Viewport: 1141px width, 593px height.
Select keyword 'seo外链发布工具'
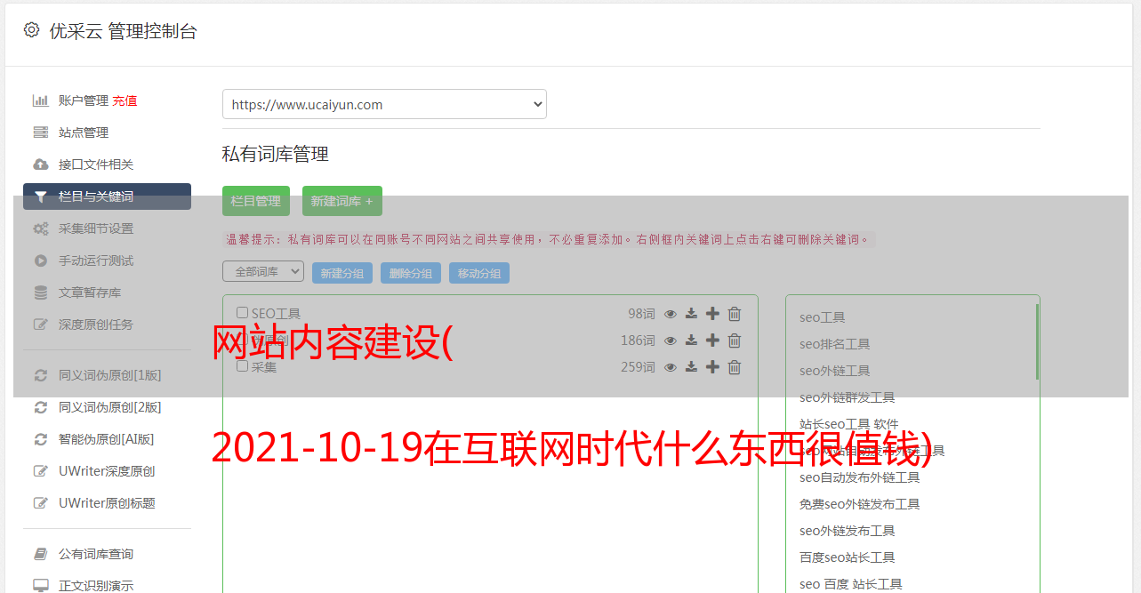848,531
